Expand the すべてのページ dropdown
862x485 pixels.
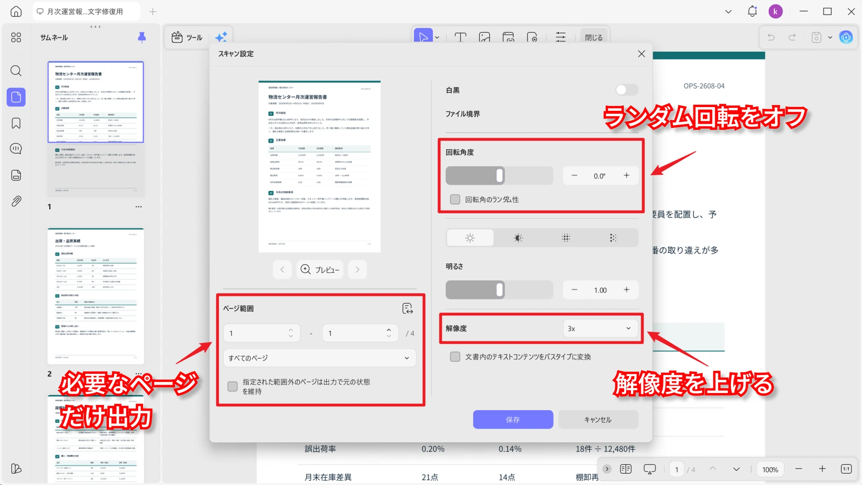[320, 358]
